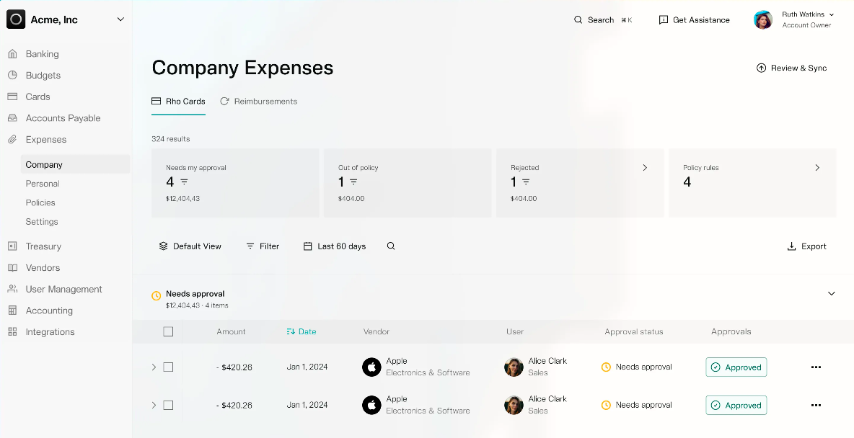Click Approved badge in second row
This screenshot has height=438, width=854.
tap(736, 406)
